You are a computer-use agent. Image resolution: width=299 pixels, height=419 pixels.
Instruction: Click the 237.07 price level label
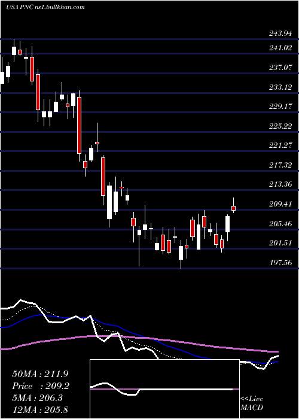coord(280,67)
